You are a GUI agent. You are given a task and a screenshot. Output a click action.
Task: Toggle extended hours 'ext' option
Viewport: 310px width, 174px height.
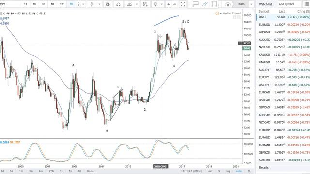pos(210,171)
